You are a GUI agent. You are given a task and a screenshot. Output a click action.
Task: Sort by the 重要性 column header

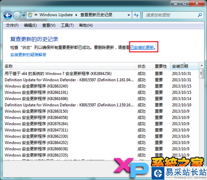pos(161,66)
